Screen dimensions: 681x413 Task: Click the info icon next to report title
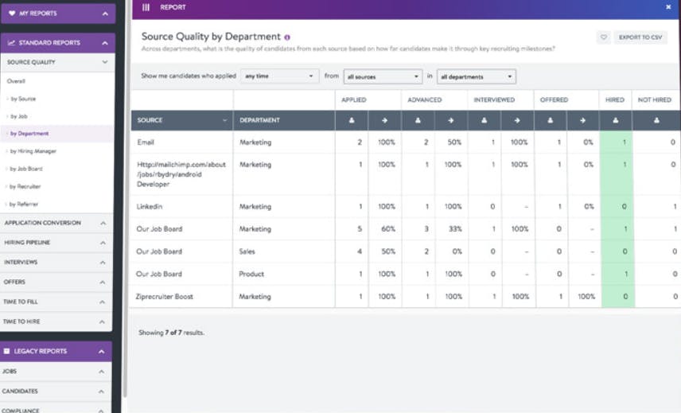pos(287,37)
